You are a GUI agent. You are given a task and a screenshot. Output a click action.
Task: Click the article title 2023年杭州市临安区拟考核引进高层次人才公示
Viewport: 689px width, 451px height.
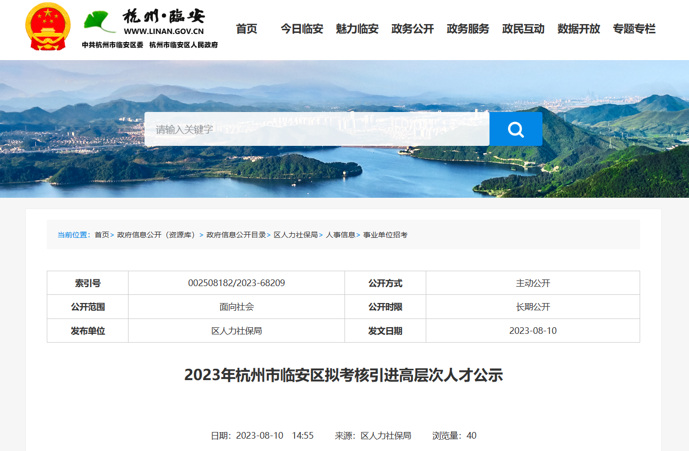(343, 375)
